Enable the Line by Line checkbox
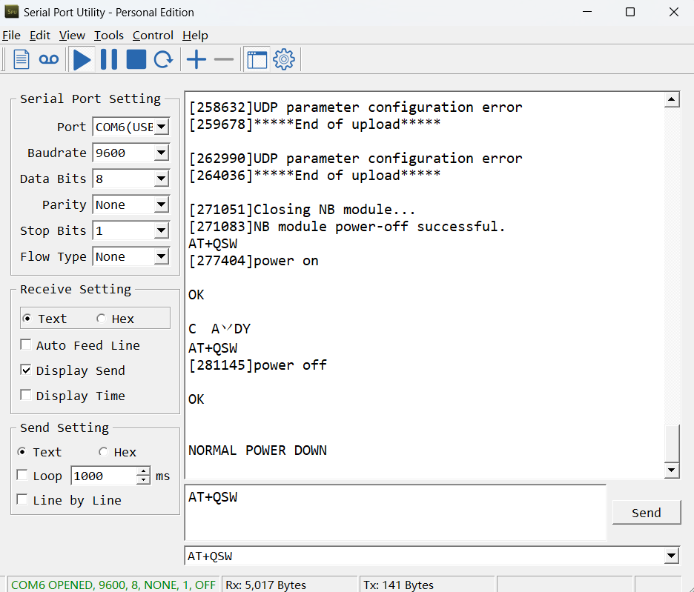This screenshot has height=592, width=694. click(22, 499)
